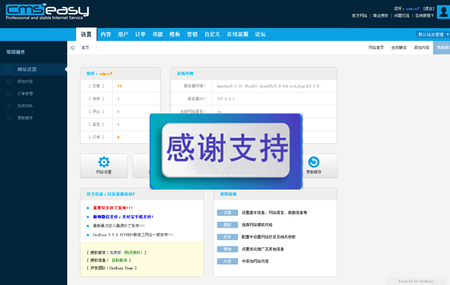
Task: Open the CmsEasy V5.6 release news link
Action: [133, 235]
